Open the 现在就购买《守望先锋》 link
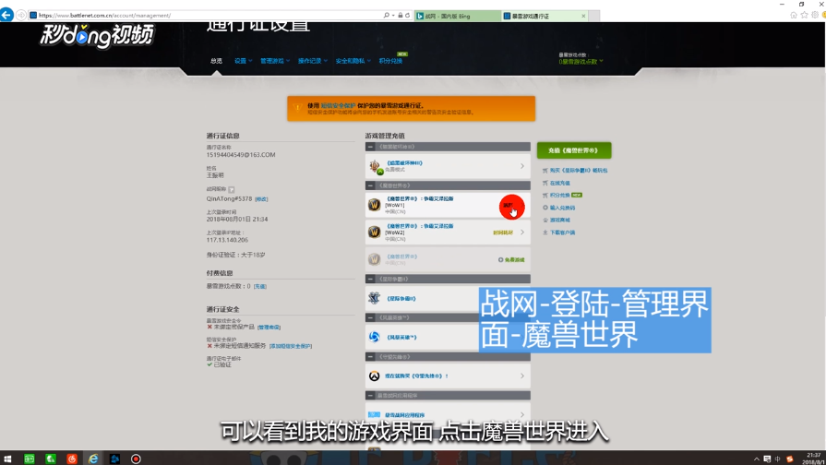 coord(416,376)
